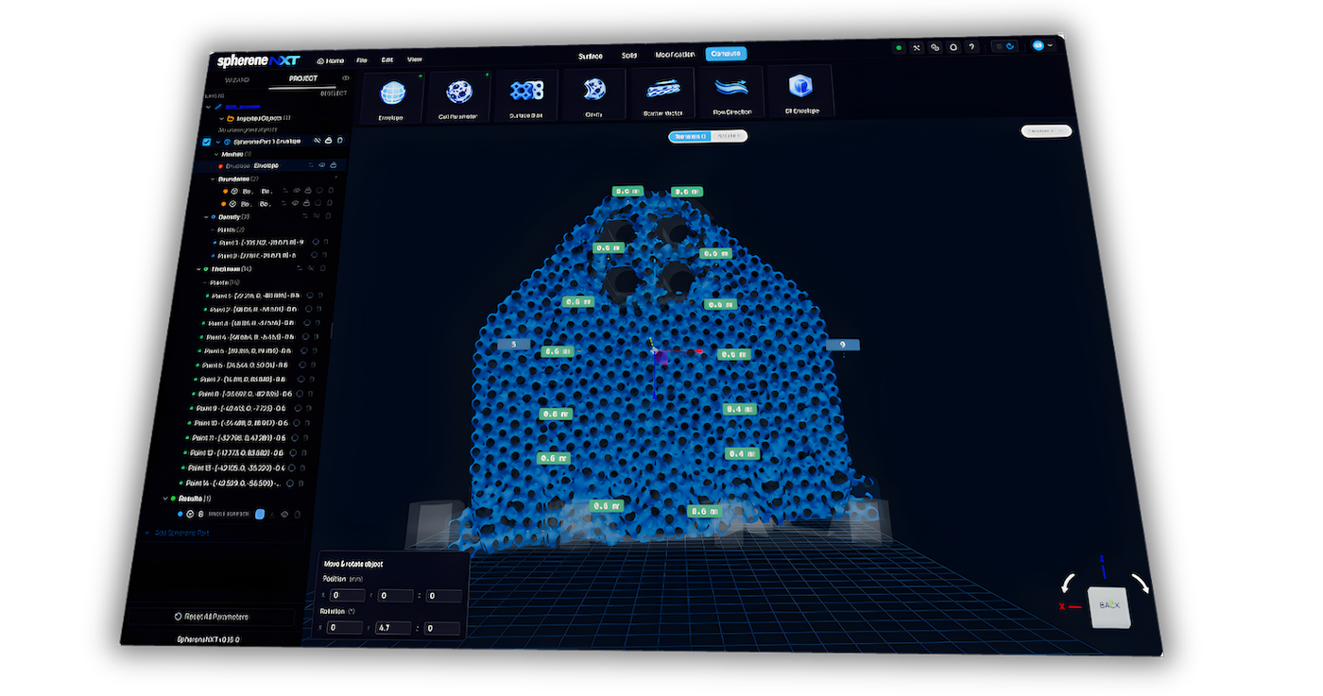
Task: Select thickness Point 9 row in the tree
Action: [x=241, y=409]
